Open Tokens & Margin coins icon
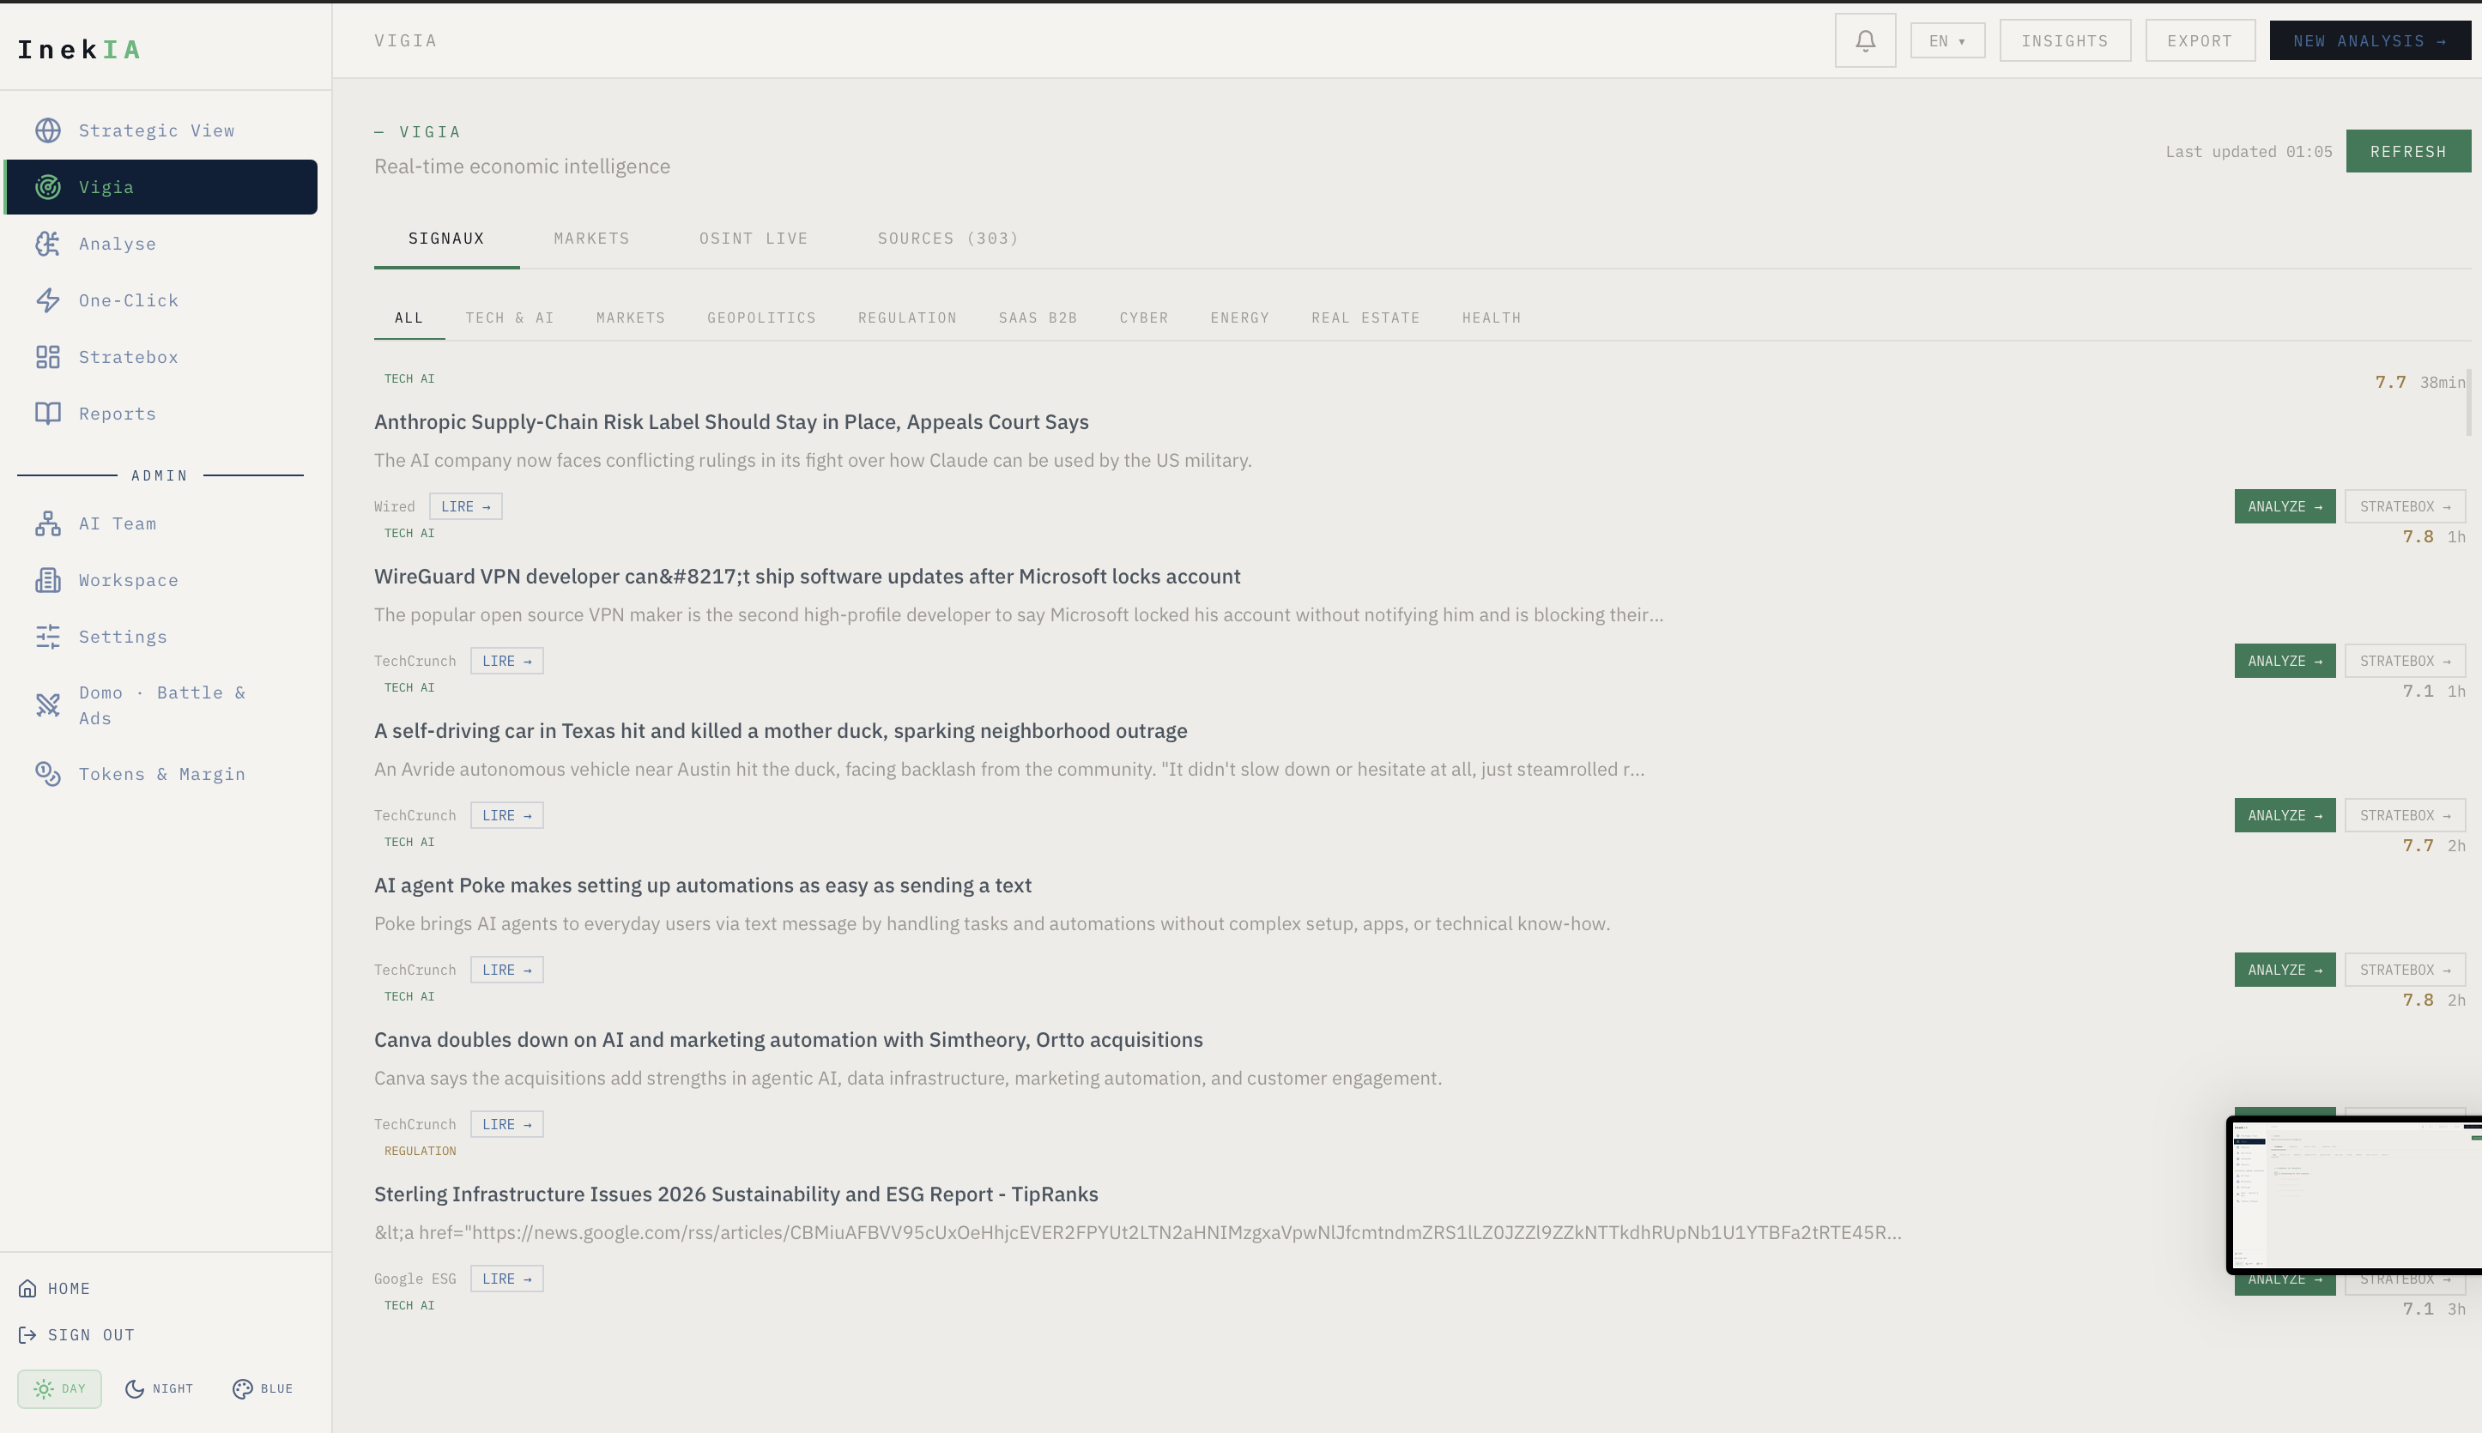Screen dimensions: 2482x1433 pos(47,775)
